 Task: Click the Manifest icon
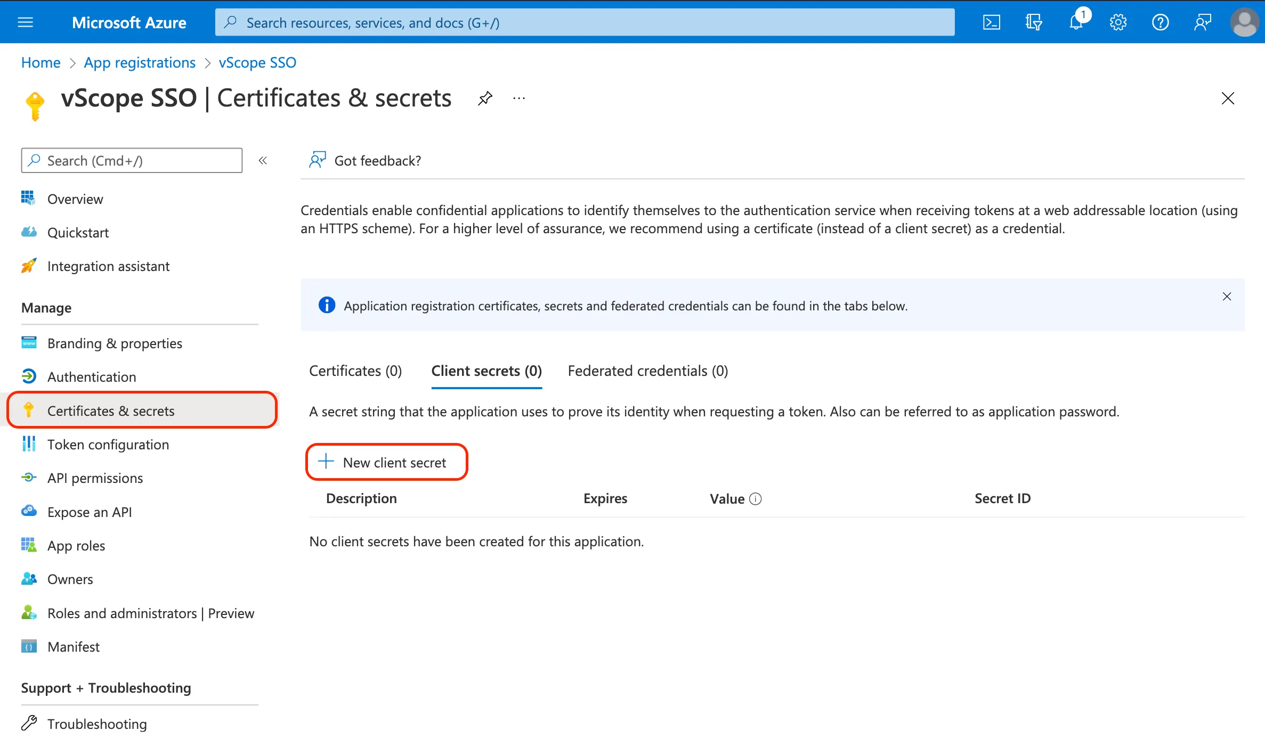point(29,646)
